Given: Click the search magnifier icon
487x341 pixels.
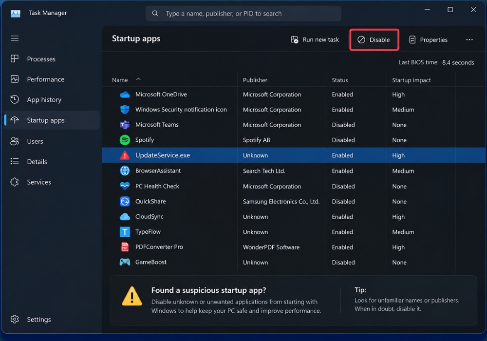Looking at the screenshot, I should (155, 13).
